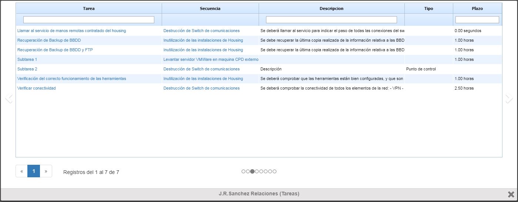Sort by the Descripcion column header

point(332,8)
